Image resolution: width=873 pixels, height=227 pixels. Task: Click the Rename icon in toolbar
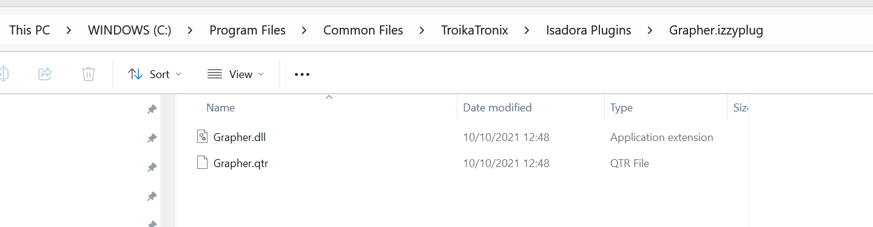3,74
